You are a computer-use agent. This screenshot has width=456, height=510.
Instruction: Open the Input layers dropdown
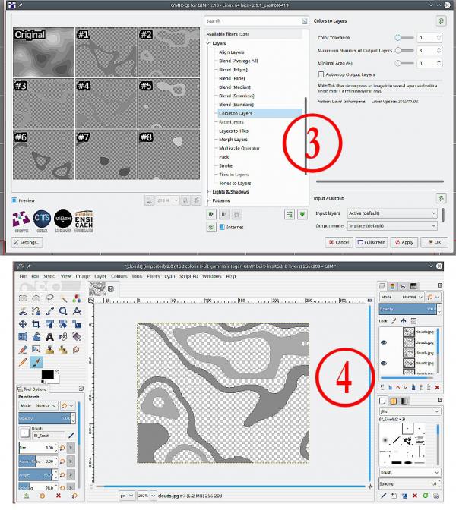392,213
